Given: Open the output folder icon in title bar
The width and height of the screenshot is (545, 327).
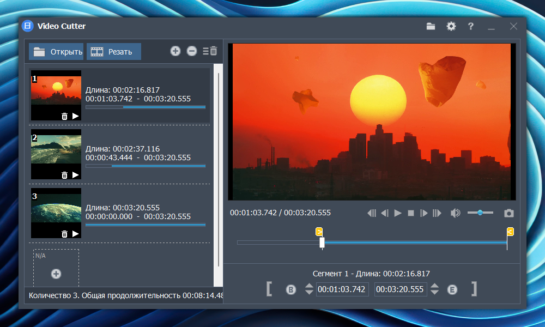Looking at the screenshot, I should coord(431,26).
